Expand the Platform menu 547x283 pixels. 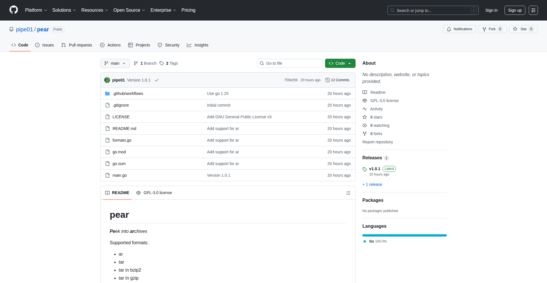[x=36, y=10]
